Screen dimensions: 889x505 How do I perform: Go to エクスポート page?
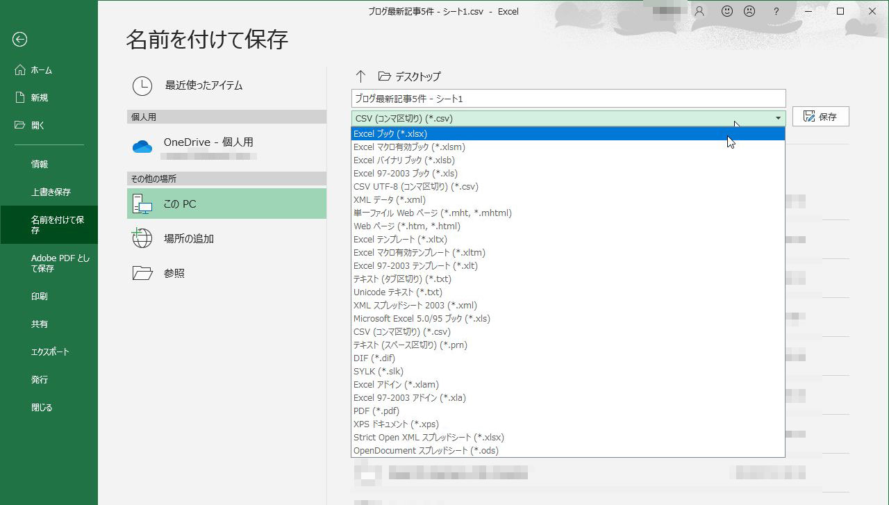49,352
